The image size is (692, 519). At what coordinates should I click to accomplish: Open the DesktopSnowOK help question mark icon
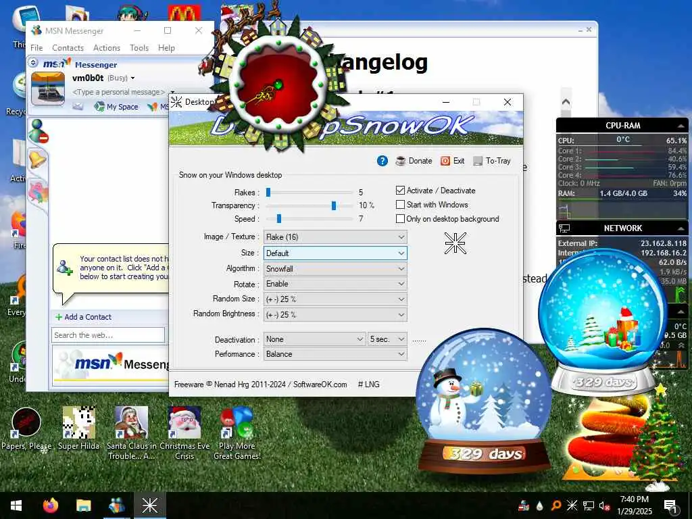click(382, 161)
